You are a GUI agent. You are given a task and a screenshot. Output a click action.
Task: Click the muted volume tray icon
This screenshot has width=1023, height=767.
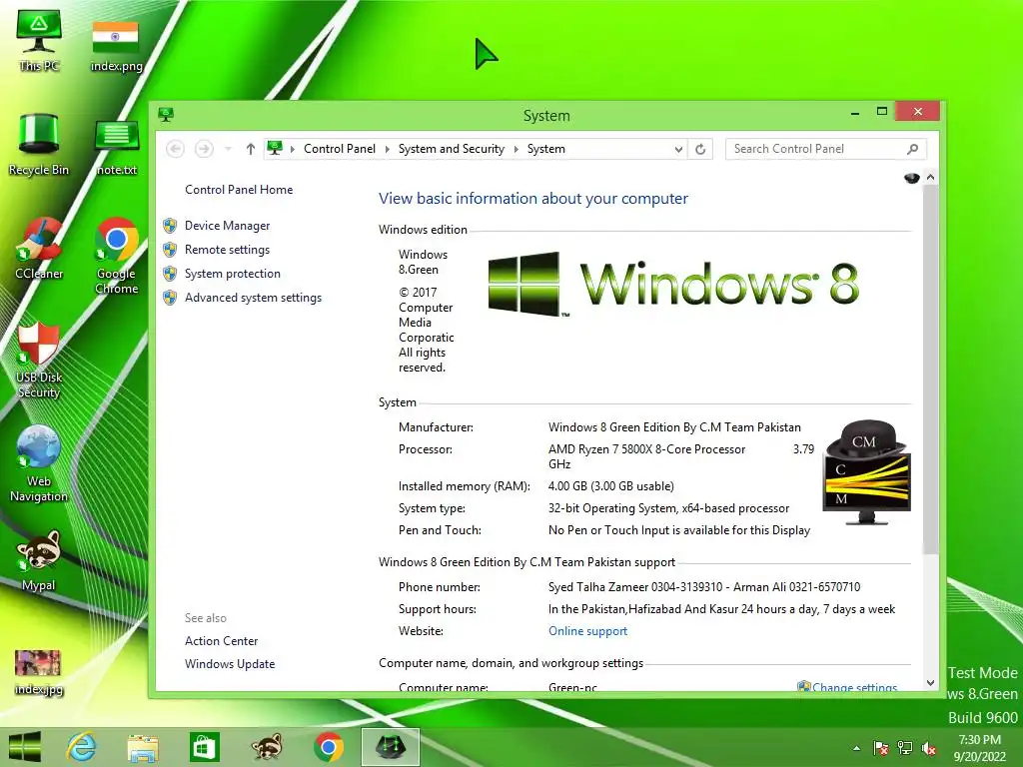point(929,747)
